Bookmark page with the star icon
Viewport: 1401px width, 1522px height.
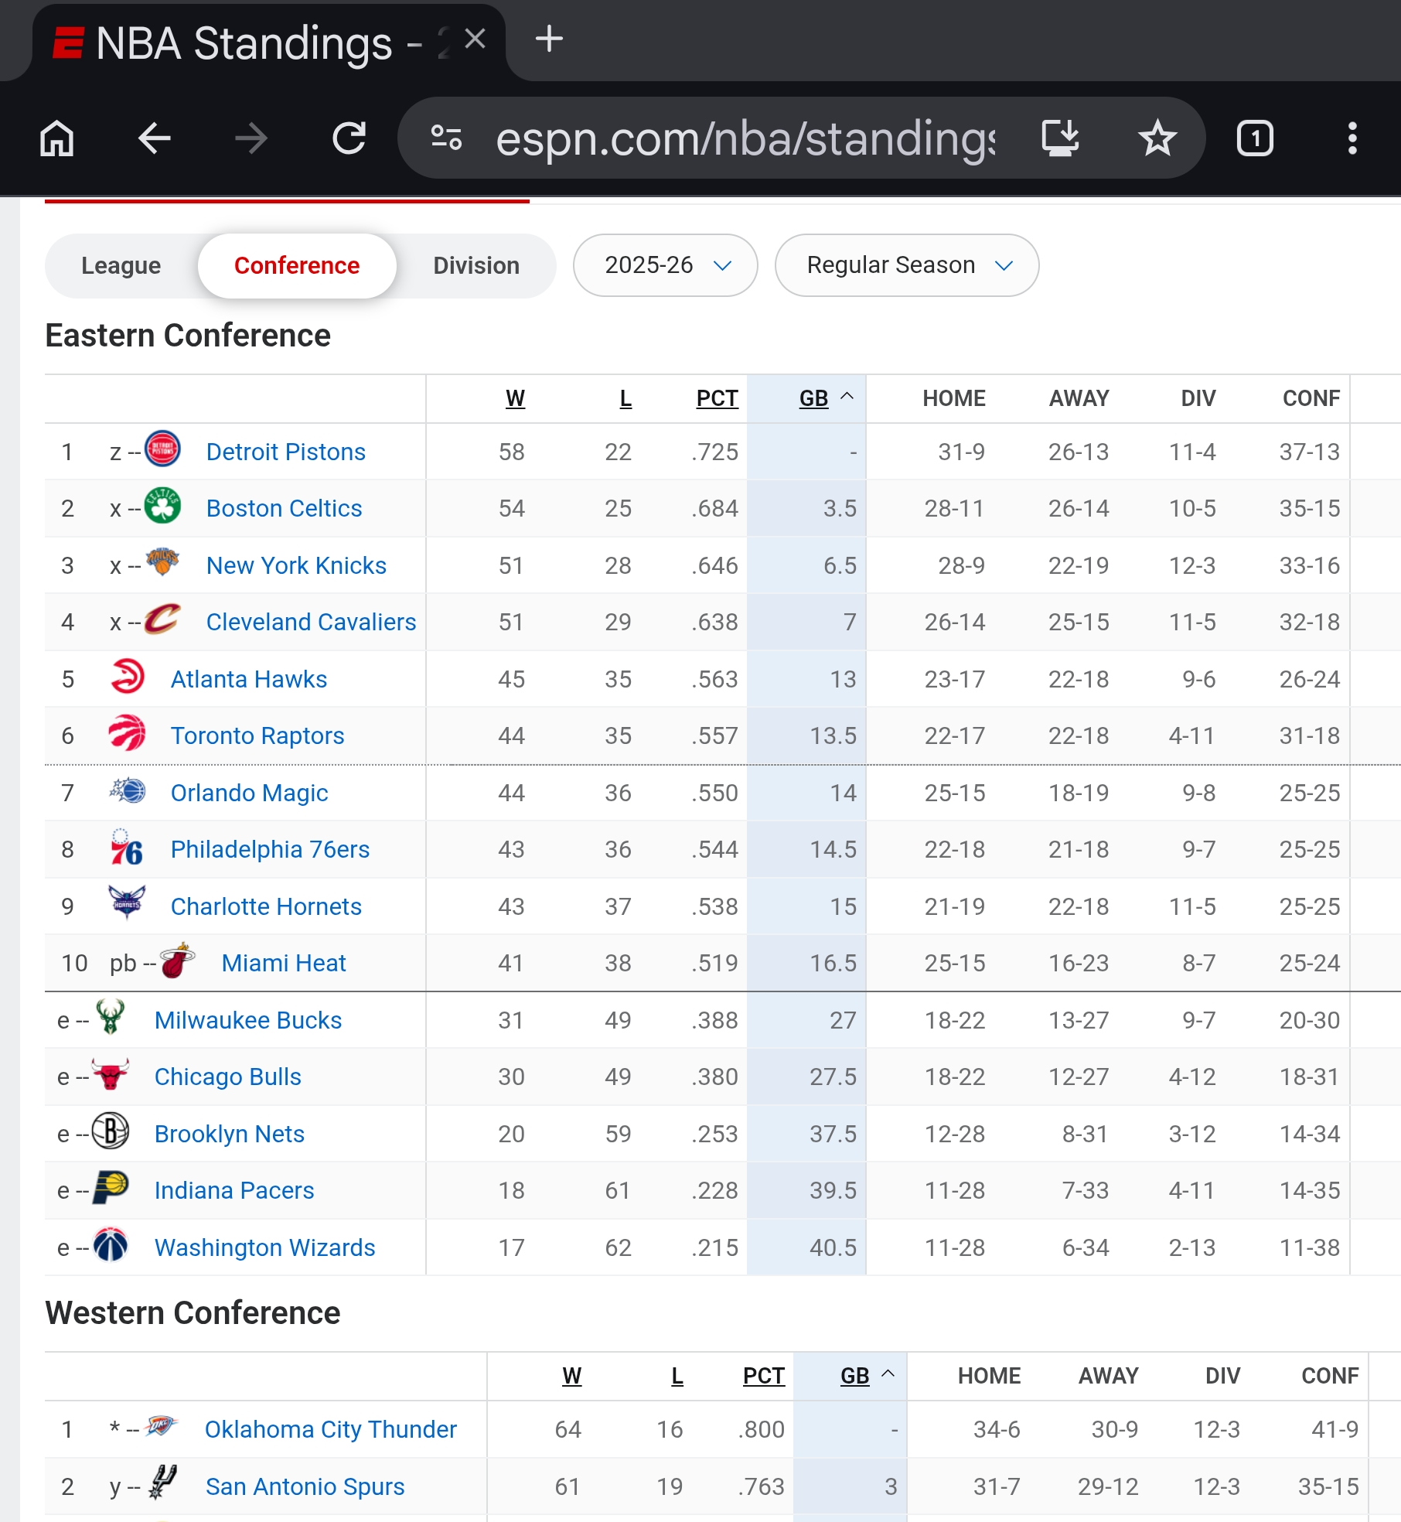pos(1157,138)
